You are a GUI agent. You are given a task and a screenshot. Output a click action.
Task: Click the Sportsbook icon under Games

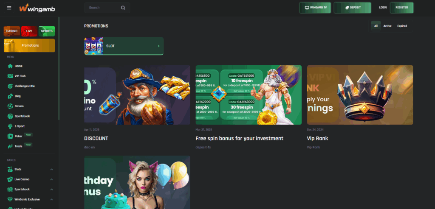click(x=10, y=189)
